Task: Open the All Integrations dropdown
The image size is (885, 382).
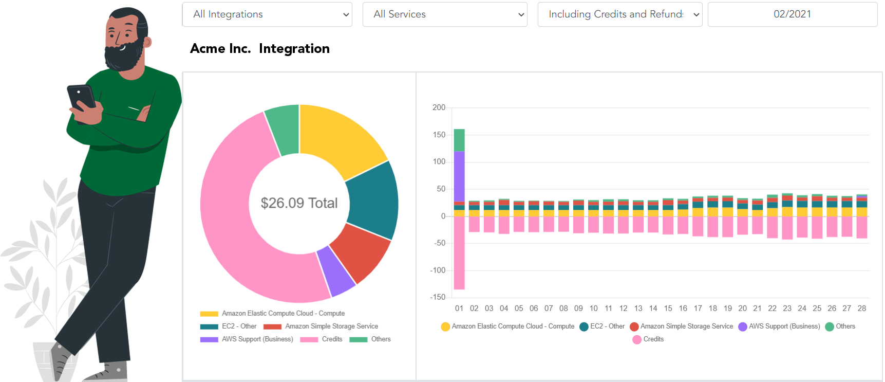Action: click(x=267, y=14)
